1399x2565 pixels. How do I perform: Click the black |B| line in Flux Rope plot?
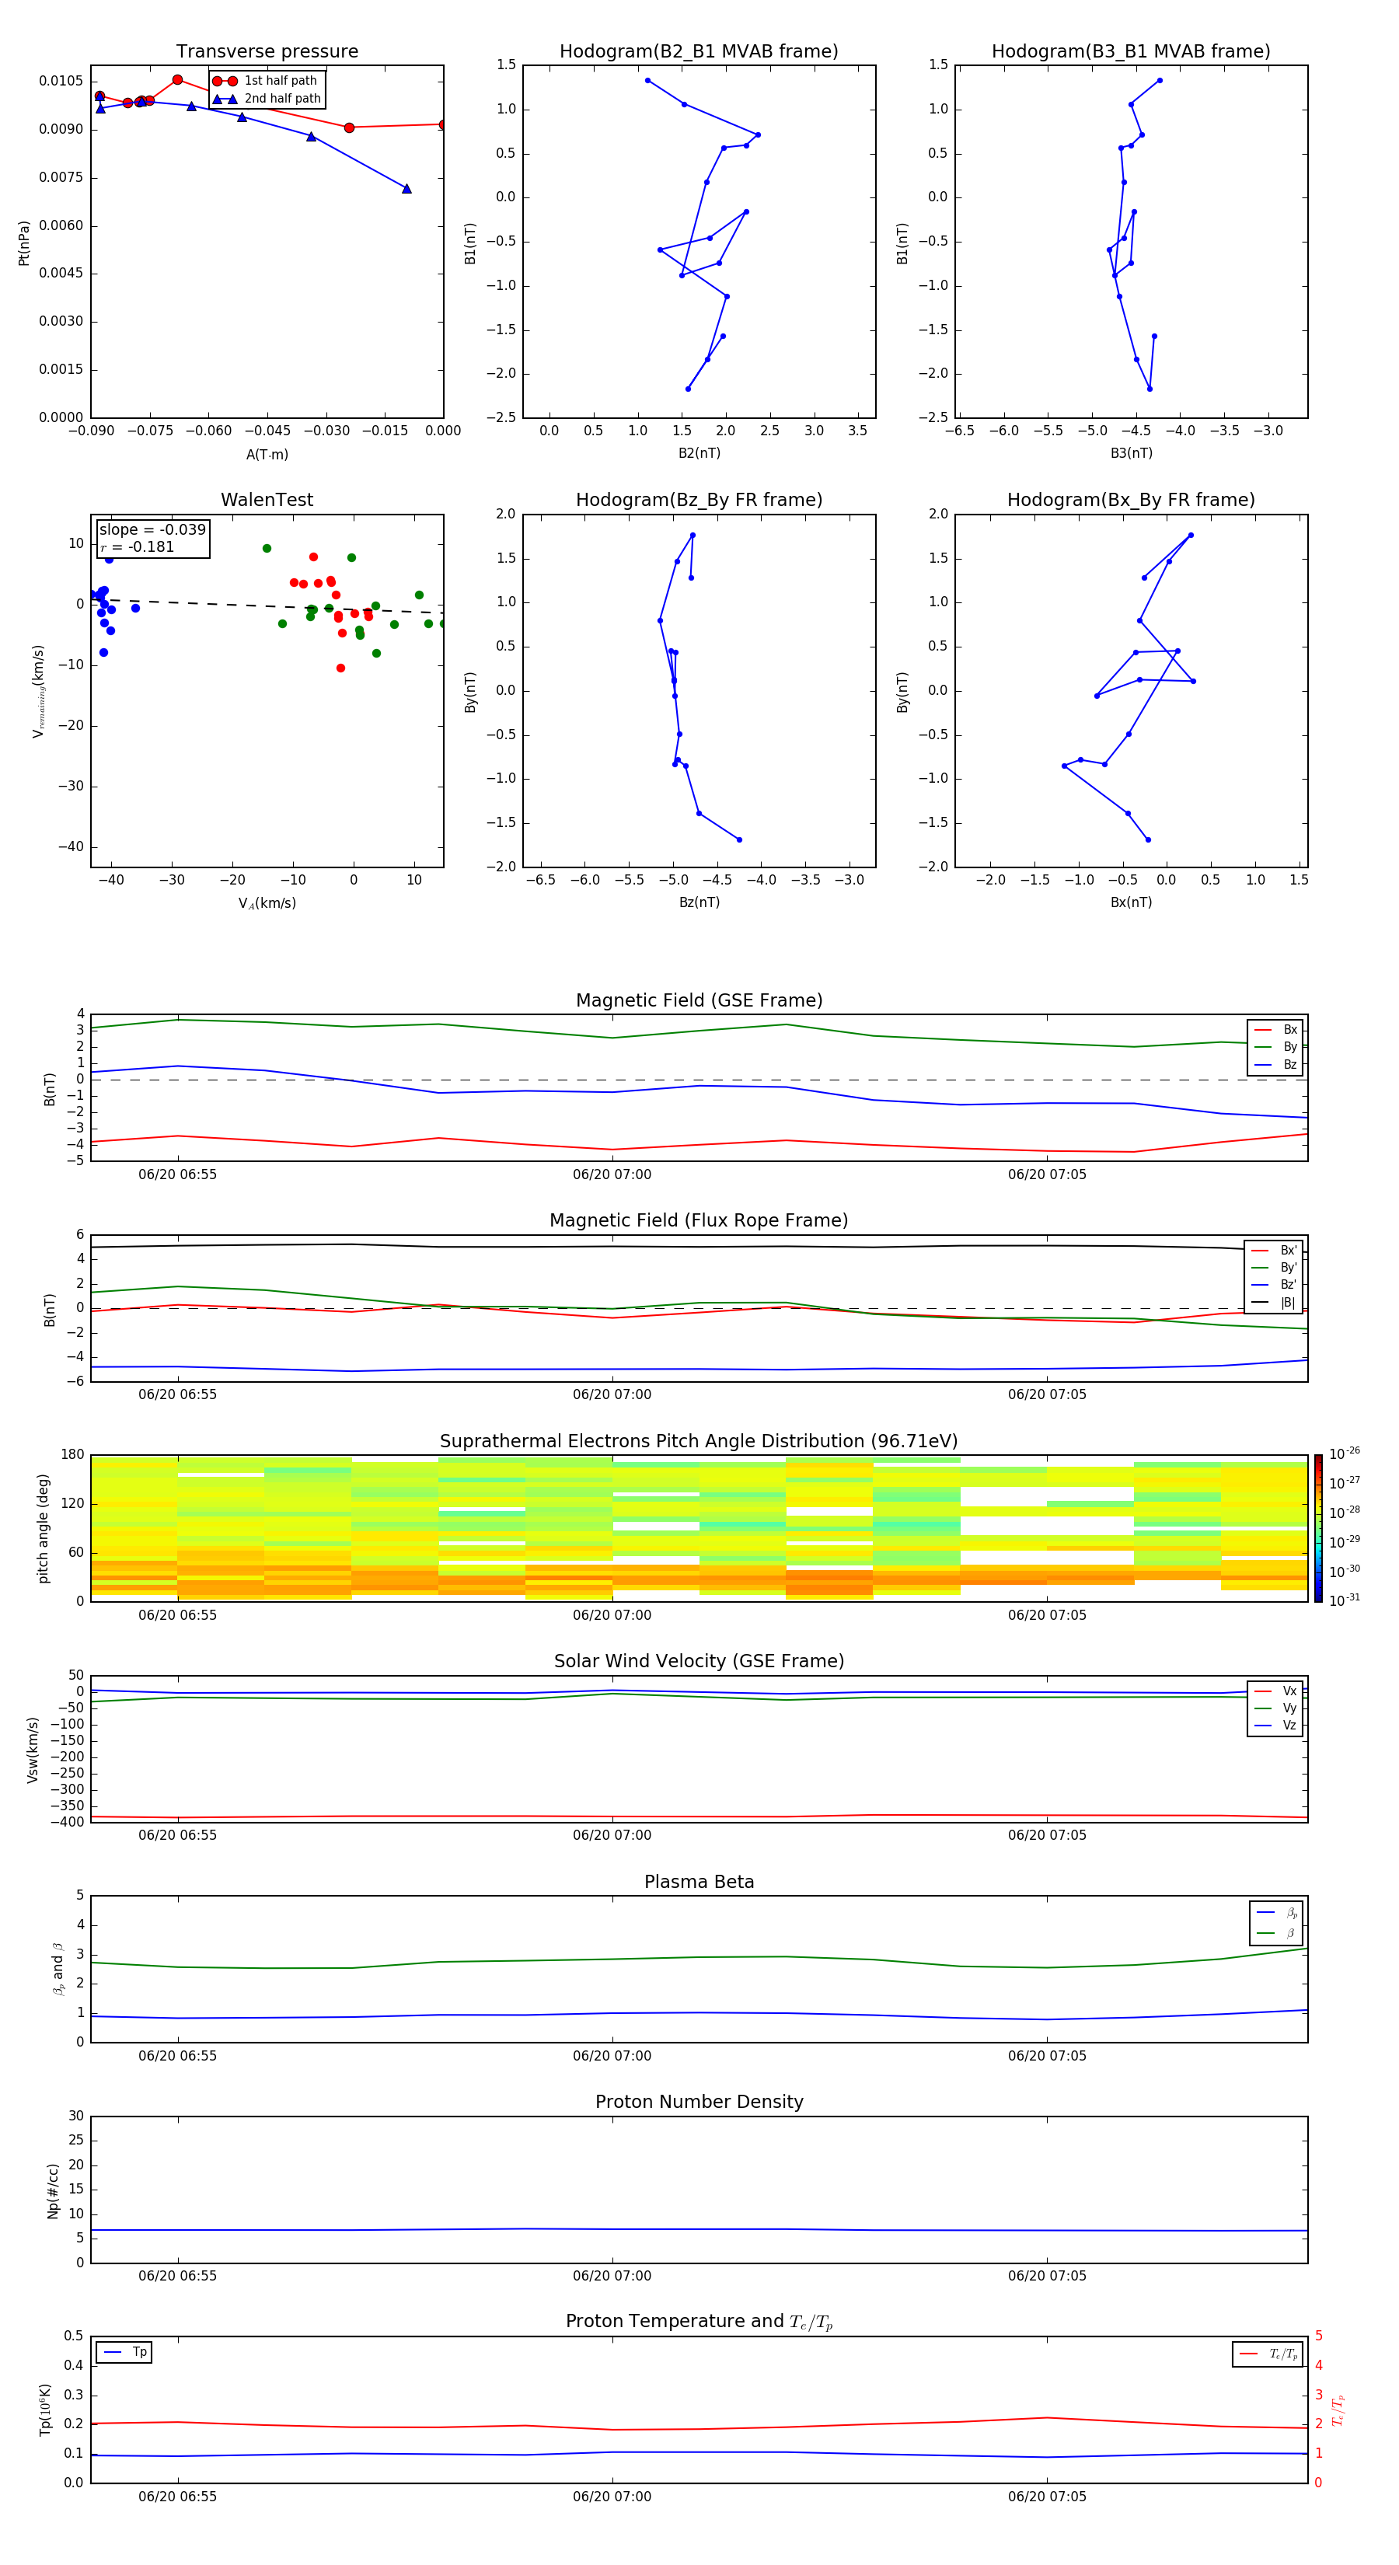tap(697, 1246)
